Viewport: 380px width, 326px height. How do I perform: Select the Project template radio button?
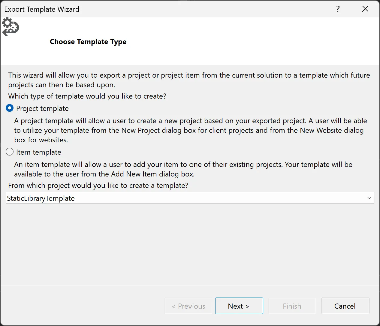point(10,108)
